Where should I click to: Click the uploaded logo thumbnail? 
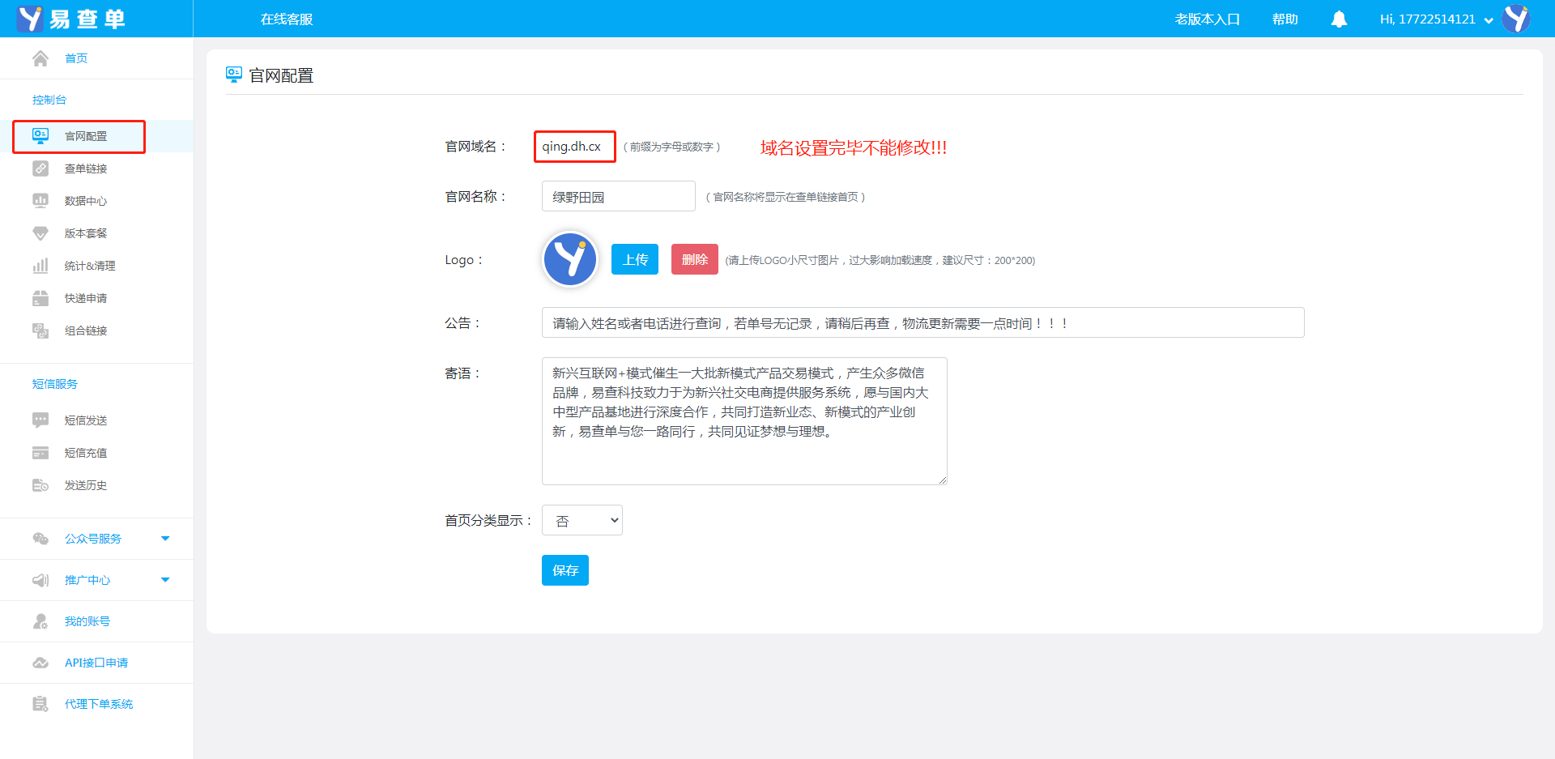point(570,259)
